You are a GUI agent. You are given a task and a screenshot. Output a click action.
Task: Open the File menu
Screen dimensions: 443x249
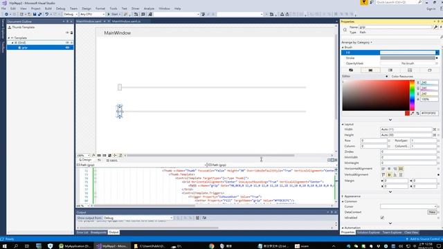click(x=3, y=8)
